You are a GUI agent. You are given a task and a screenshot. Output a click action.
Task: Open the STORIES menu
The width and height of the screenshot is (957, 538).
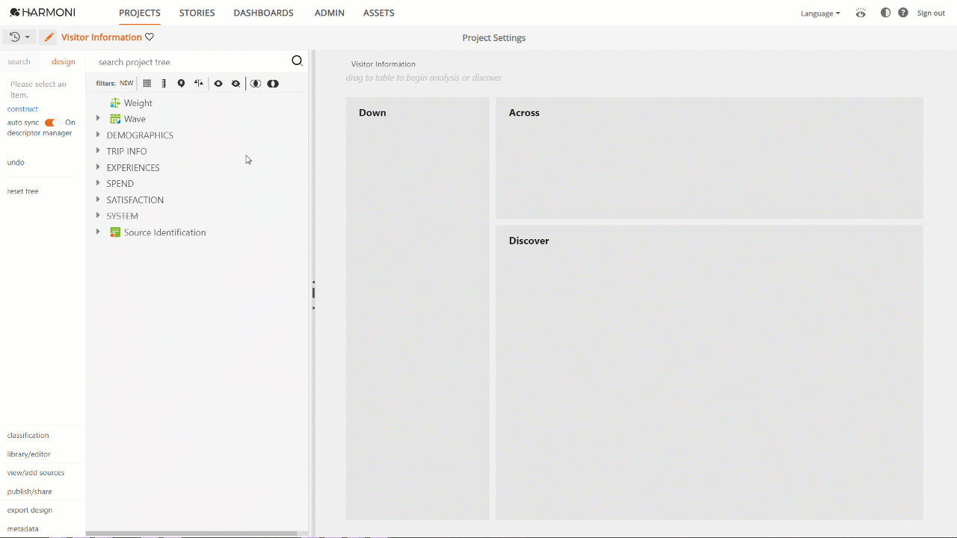[x=197, y=13]
